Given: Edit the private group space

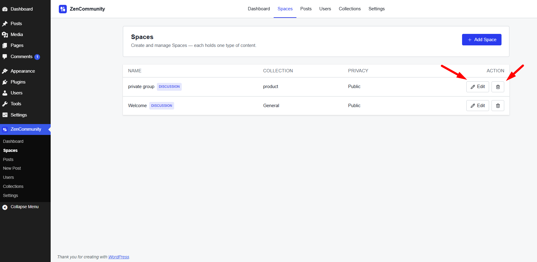Looking at the screenshot, I should [x=478, y=87].
